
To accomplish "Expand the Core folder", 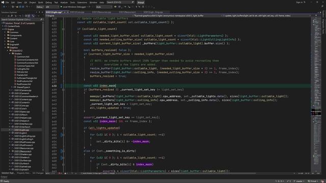I will point(5,42).
